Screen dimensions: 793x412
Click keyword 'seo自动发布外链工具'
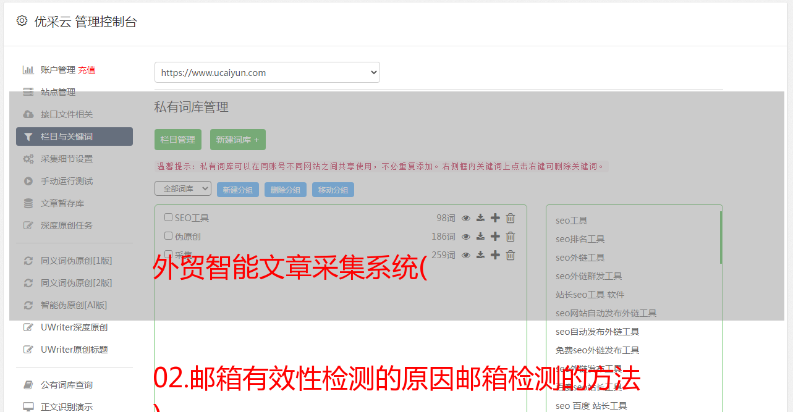pos(597,332)
